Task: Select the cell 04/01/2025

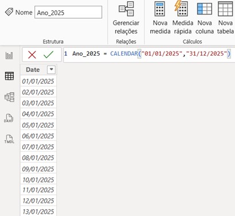Action: click(x=38, y=114)
